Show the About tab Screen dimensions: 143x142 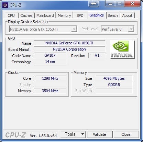pos(127,15)
